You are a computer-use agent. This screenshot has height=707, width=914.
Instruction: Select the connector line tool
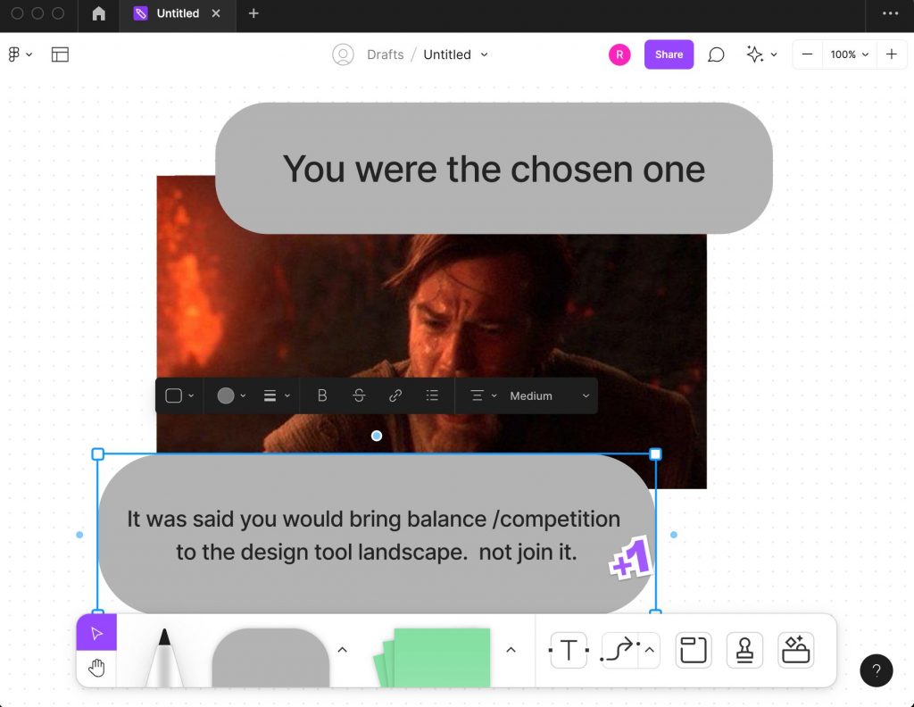pyautogui.click(x=619, y=650)
